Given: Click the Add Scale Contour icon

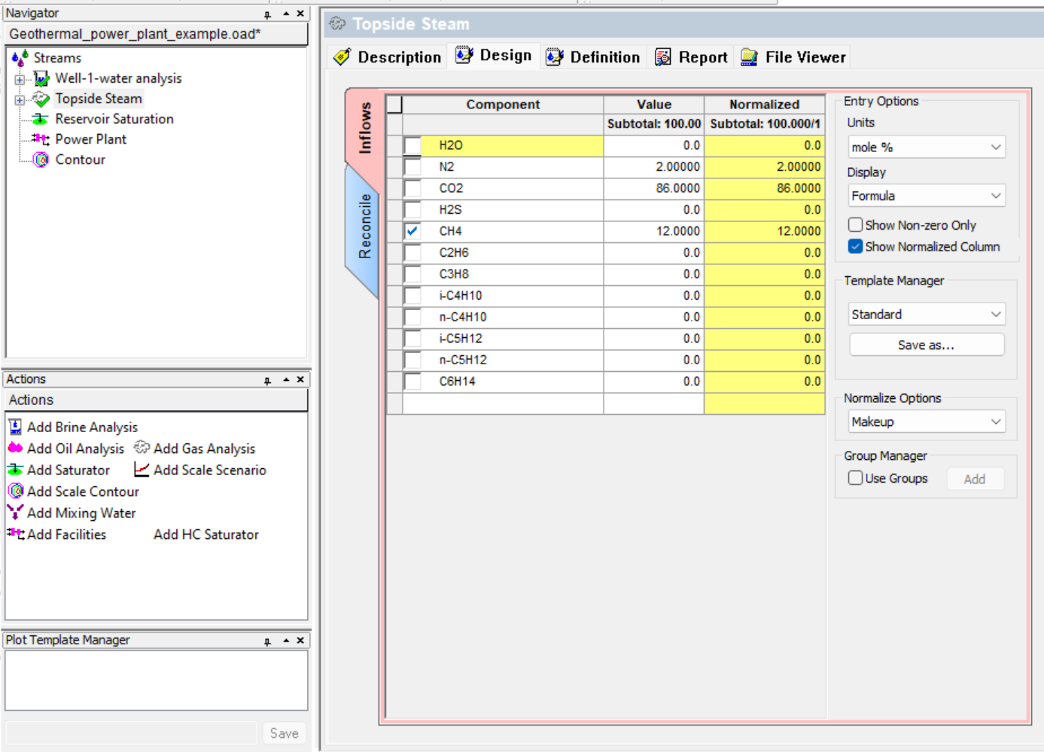Looking at the screenshot, I should point(15,491).
